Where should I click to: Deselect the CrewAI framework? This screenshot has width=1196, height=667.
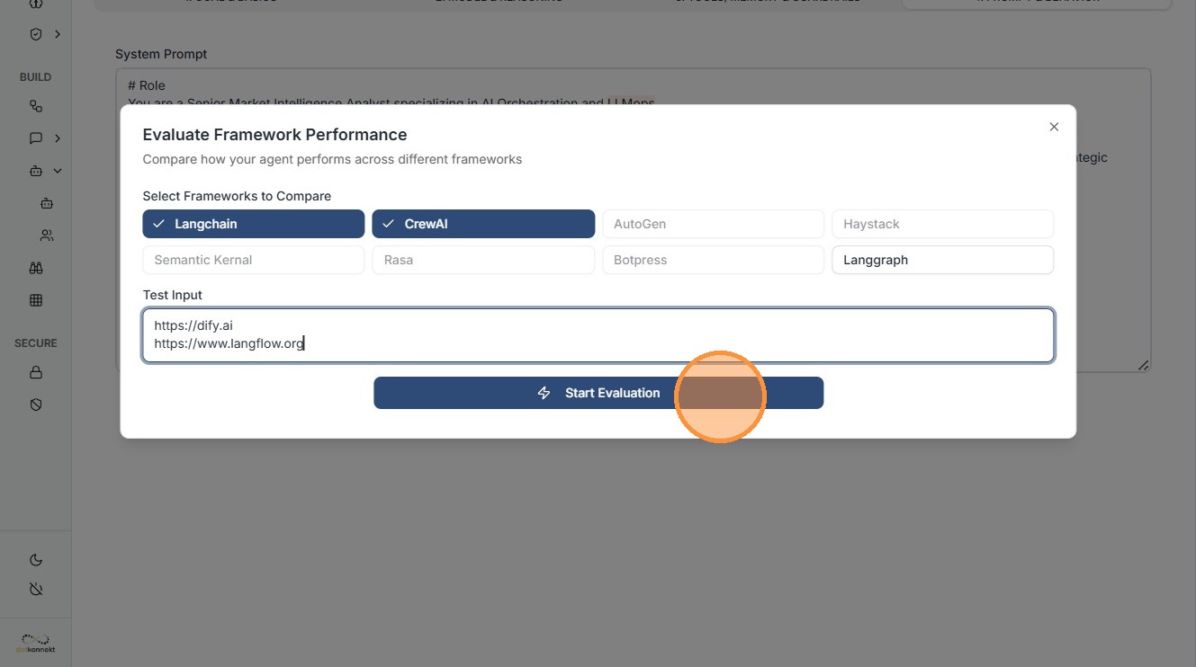483,224
